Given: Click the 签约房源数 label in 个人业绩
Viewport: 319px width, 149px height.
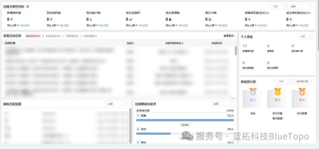Looking at the screenshot, I should click(248, 68).
